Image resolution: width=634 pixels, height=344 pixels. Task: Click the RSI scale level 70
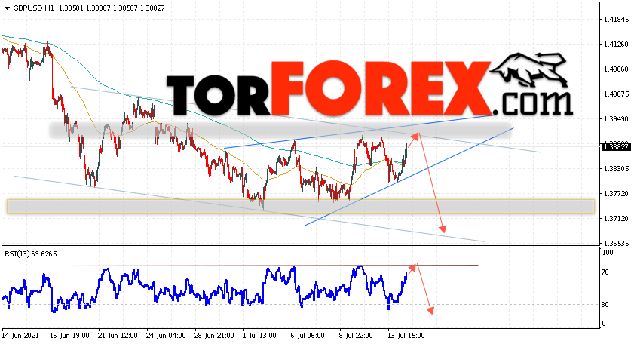605,272
